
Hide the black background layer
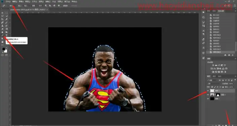click(208, 99)
